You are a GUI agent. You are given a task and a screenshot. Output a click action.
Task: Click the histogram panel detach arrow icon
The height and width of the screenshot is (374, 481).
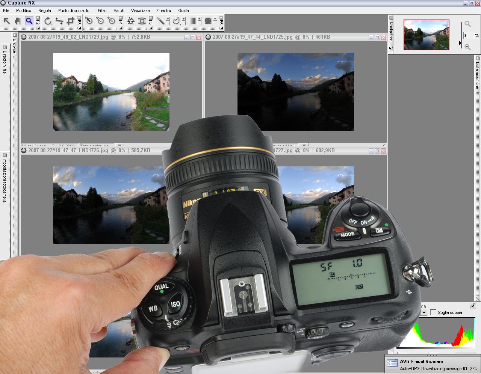coord(473,306)
